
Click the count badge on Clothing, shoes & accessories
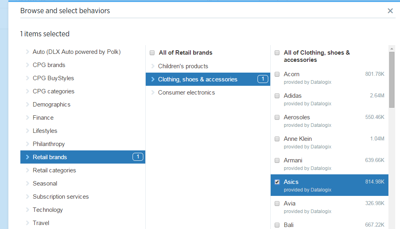[x=263, y=79]
